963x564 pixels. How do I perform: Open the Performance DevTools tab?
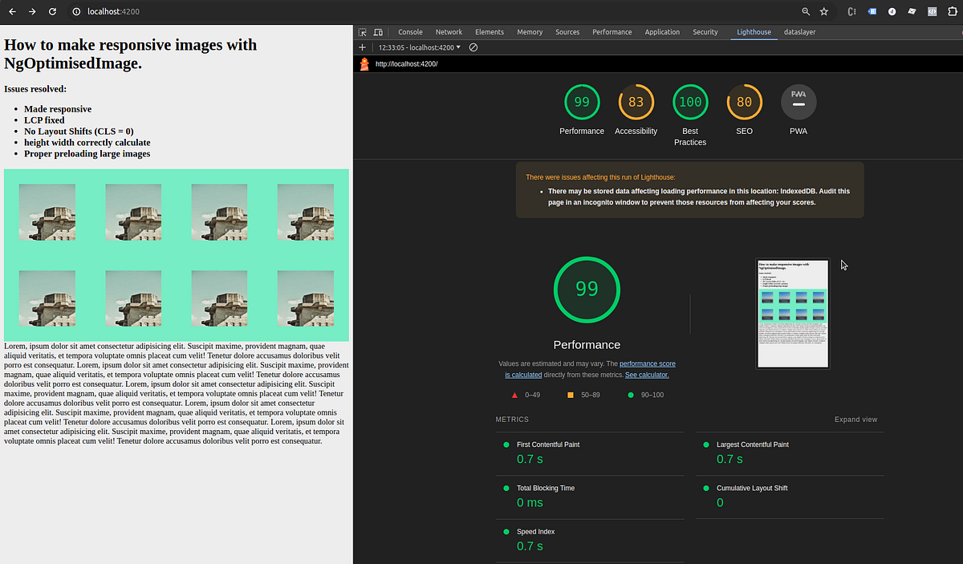coord(612,32)
